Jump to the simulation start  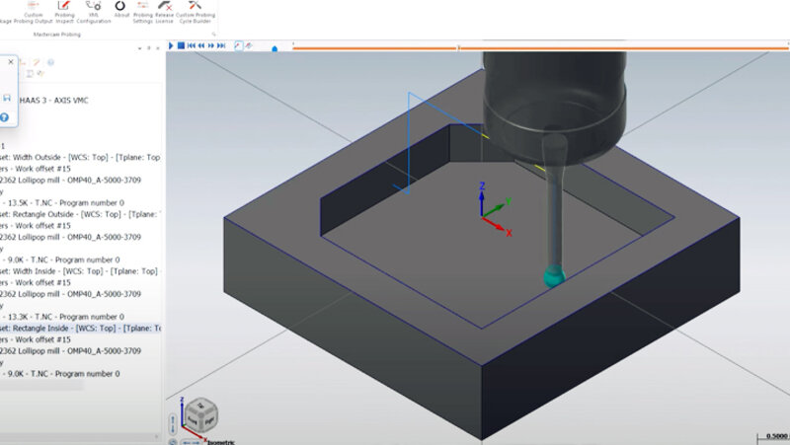pyautogui.click(x=192, y=45)
